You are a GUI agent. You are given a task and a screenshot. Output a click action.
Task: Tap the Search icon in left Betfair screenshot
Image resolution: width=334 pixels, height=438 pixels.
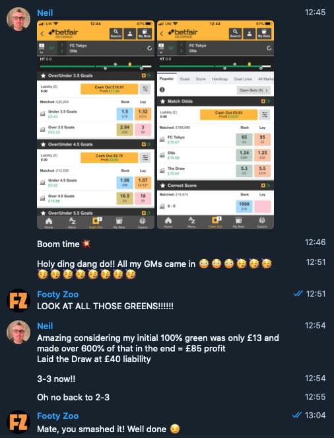[x=116, y=34]
